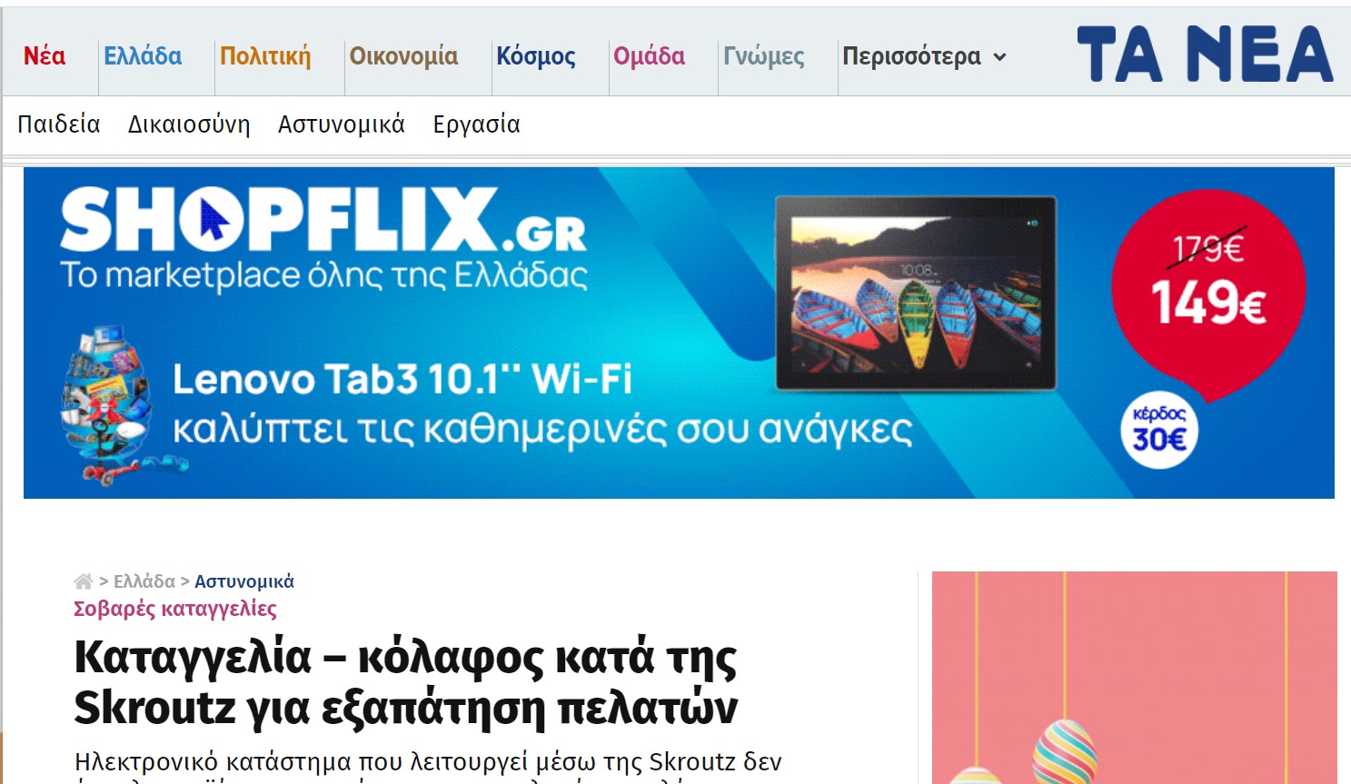
Task: Go to the Γνώμες section
Action: click(x=764, y=56)
